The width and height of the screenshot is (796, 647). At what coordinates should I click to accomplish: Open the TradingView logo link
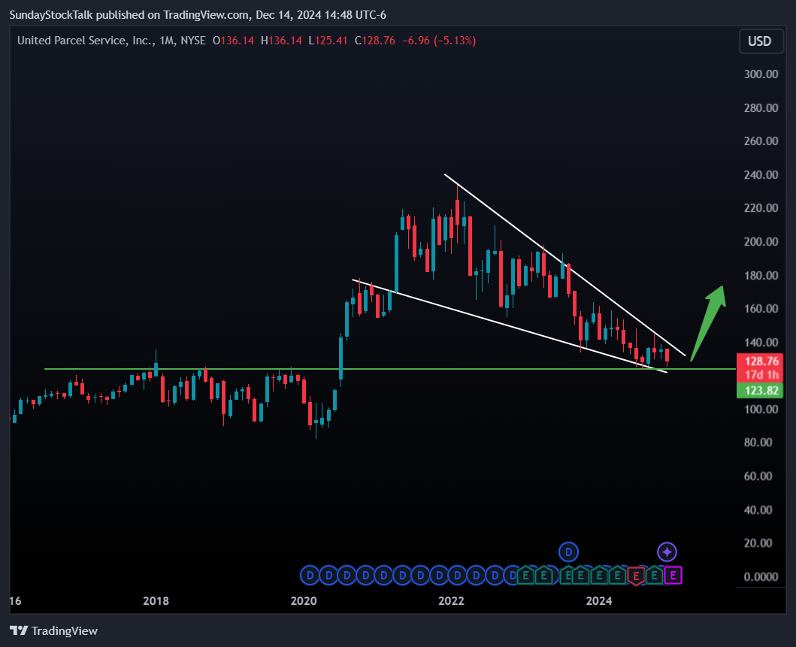(54, 630)
